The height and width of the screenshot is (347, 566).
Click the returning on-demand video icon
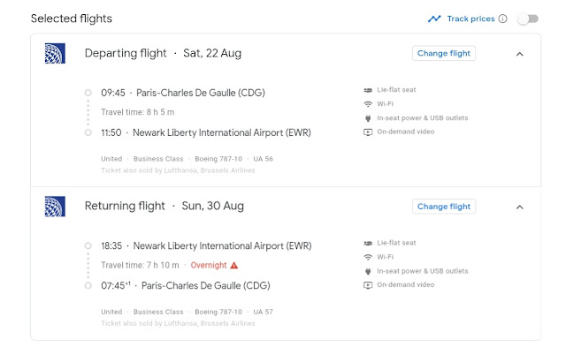tap(368, 285)
